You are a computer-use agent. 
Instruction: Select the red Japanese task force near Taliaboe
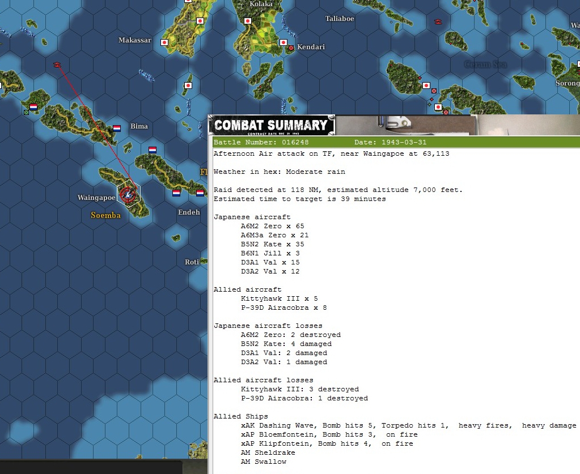coord(438,22)
